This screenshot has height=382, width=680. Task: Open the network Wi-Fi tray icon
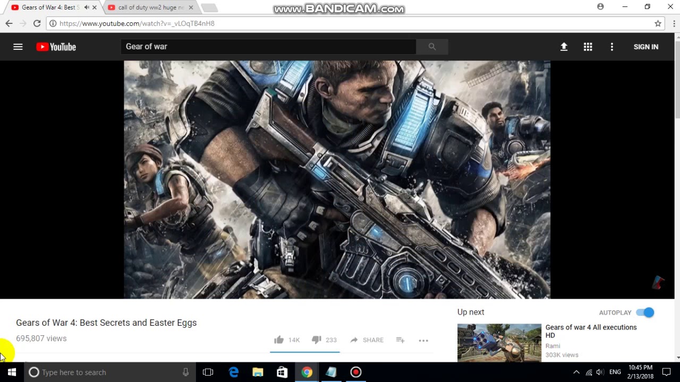pyautogui.click(x=589, y=372)
